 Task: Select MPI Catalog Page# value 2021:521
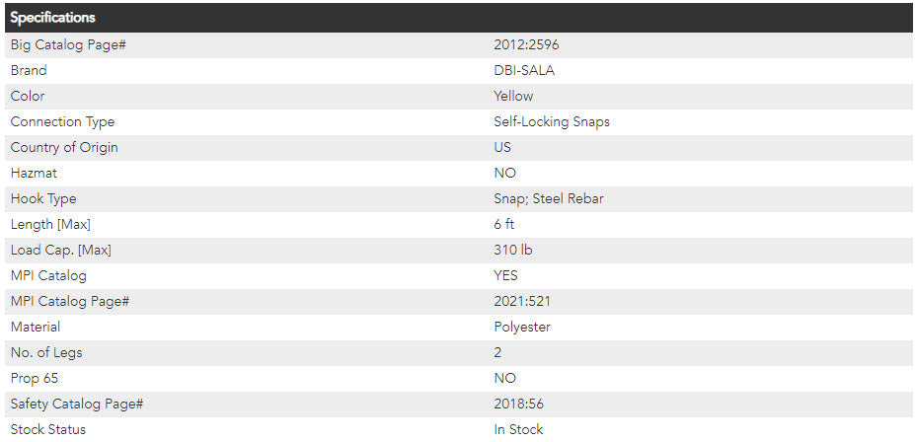coord(522,301)
